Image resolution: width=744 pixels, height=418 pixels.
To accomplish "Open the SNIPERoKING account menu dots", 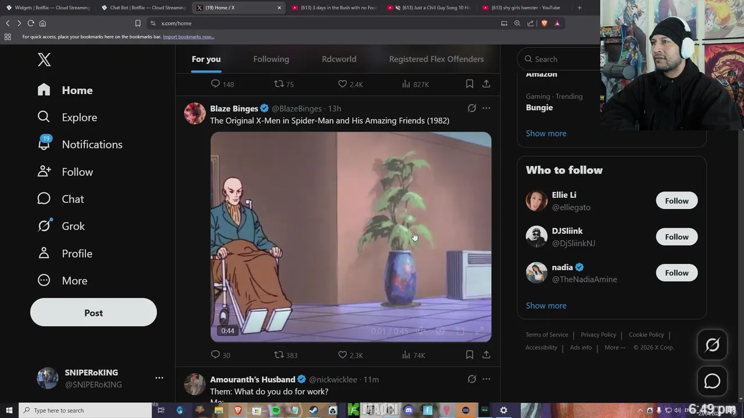I will pyautogui.click(x=159, y=378).
